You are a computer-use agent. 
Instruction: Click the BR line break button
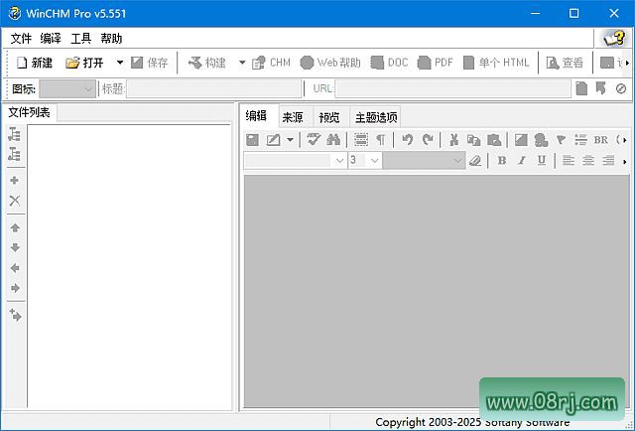[x=601, y=140]
